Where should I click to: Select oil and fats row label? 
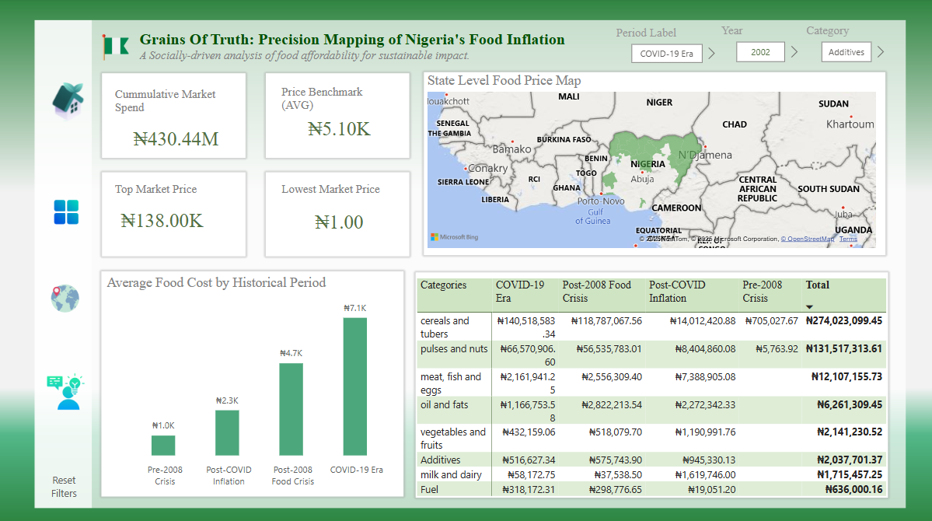[444, 404]
